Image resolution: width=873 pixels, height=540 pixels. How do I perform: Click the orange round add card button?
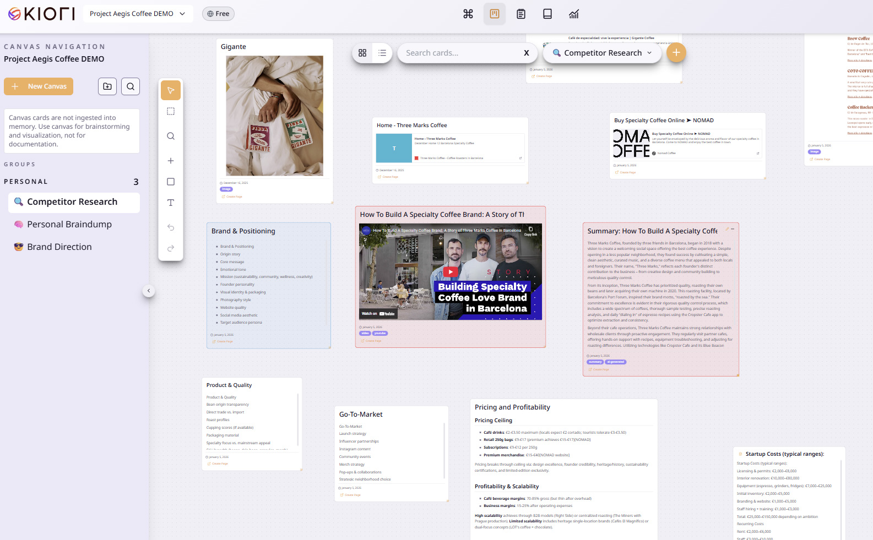click(676, 53)
